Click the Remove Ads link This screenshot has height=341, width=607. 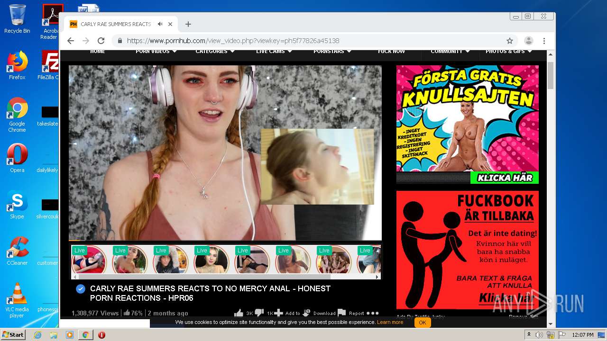pos(524,317)
